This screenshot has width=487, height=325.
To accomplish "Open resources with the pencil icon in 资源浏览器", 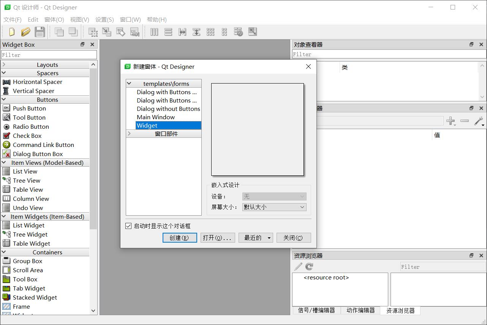I will pyautogui.click(x=298, y=266).
